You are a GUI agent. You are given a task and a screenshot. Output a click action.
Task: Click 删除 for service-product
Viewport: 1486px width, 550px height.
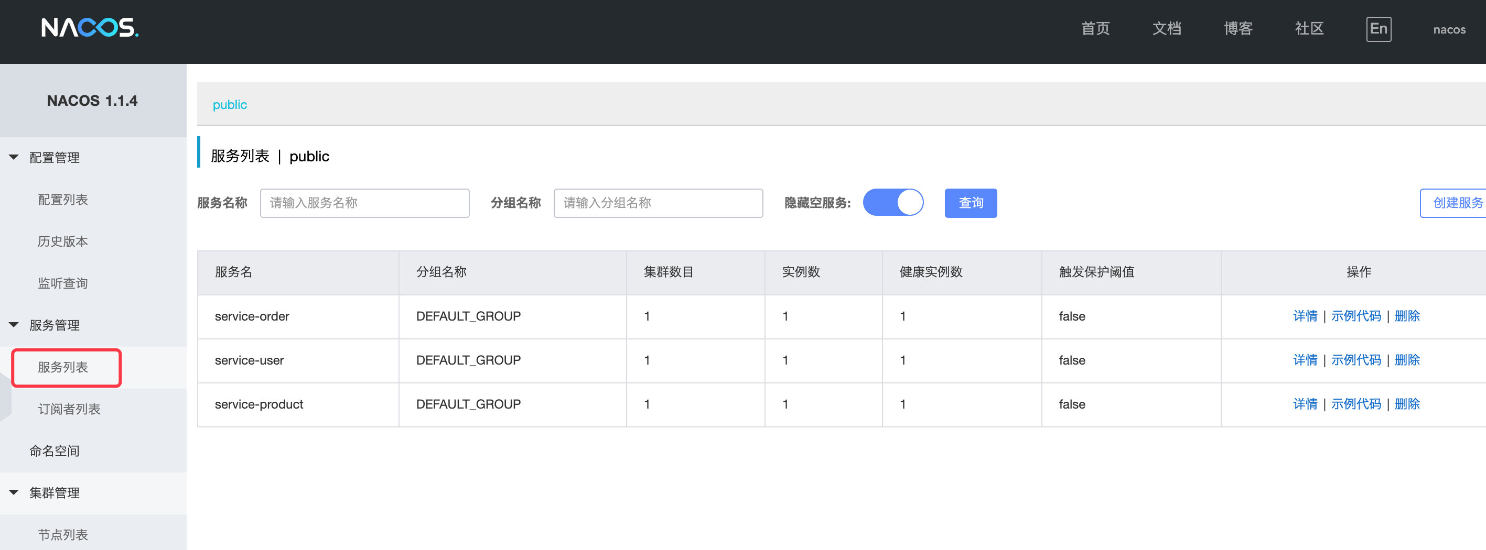pos(1407,404)
